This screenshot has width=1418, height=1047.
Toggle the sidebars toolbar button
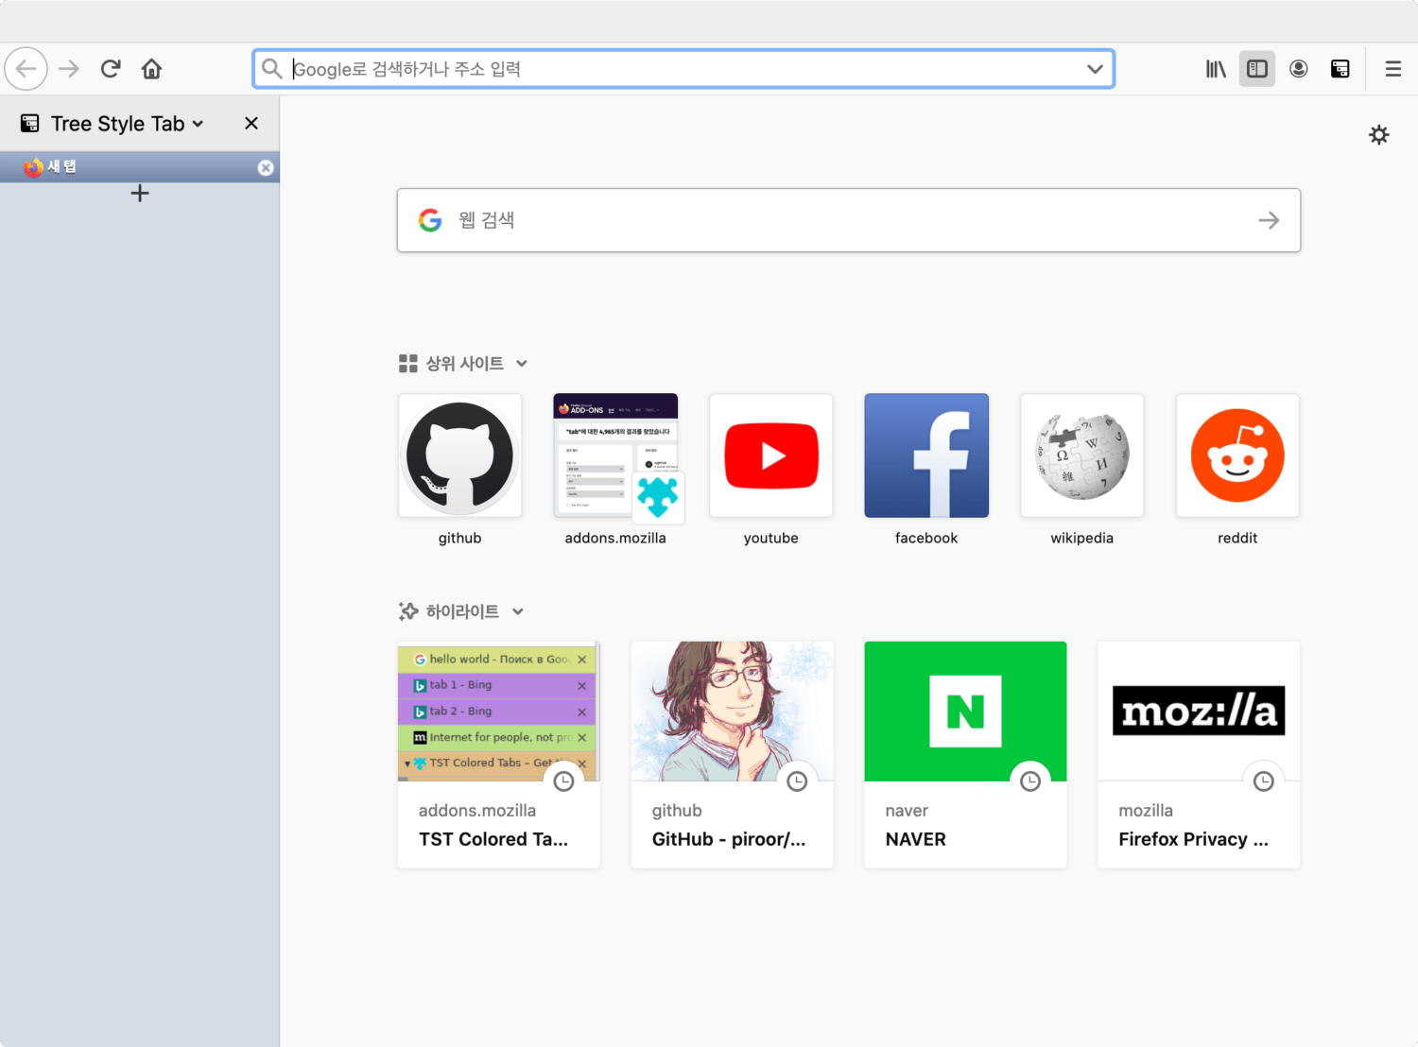coord(1257,69)
